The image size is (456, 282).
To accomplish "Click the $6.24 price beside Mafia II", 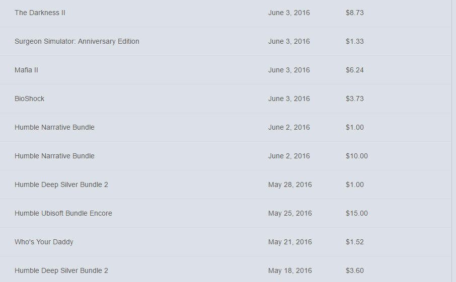I will (x=354, y=70).
